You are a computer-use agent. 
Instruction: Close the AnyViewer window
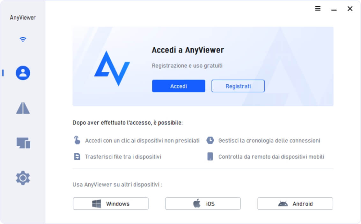350,9
